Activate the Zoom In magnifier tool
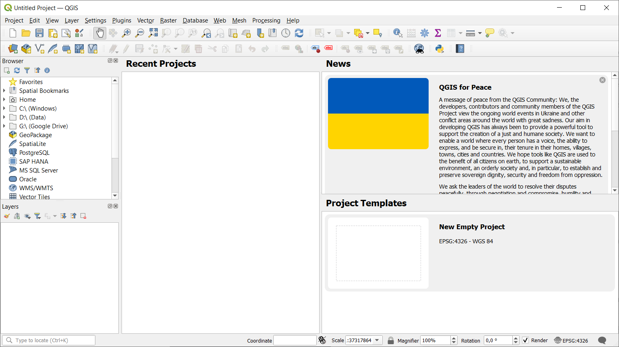Image resolution: width=619 pixels, height=347 pixels. (x=126, y=33)
